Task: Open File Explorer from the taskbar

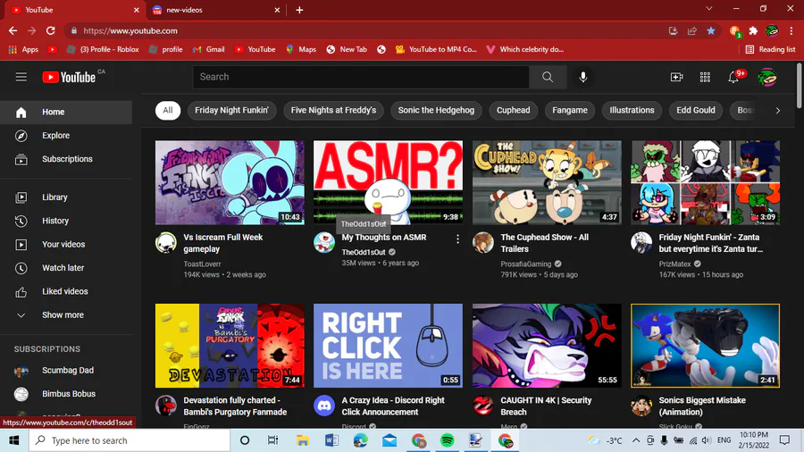Action: 303,440
